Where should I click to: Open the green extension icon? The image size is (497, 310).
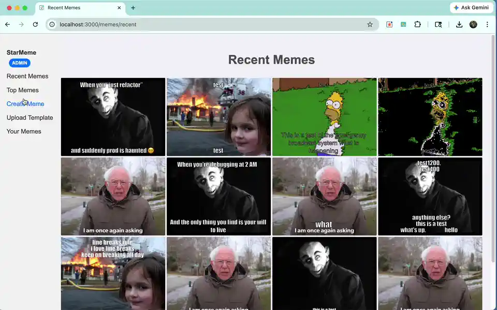pyautogui.click(x=403, y=24)
